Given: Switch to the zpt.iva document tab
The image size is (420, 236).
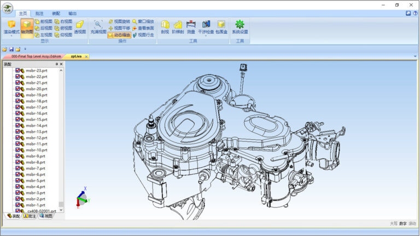Looking at the screenshot, I should pos(76,56).
